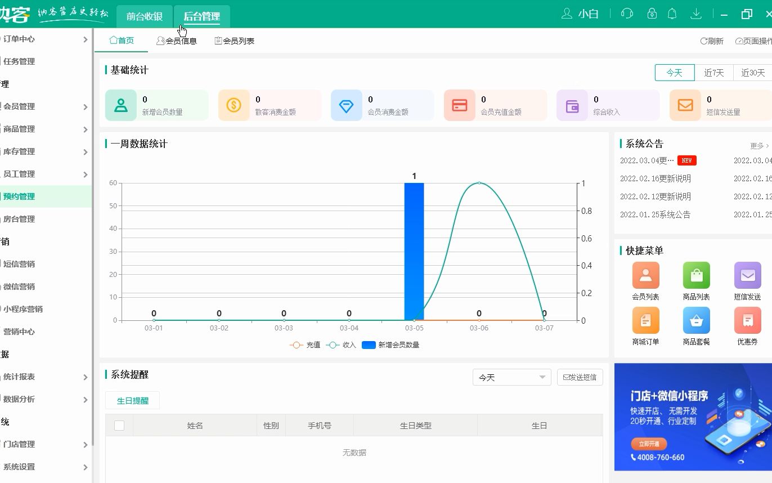The height and width of the screenshot is (483, 772).
Task: Click the 散客消费金额 coin icon
Action: [x=234, y=105]
